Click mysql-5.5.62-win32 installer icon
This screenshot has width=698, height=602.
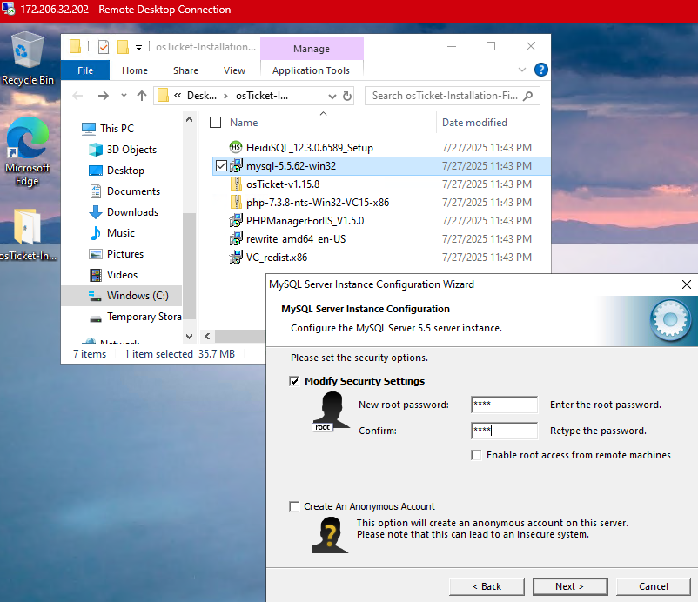[x=236, y=166]
